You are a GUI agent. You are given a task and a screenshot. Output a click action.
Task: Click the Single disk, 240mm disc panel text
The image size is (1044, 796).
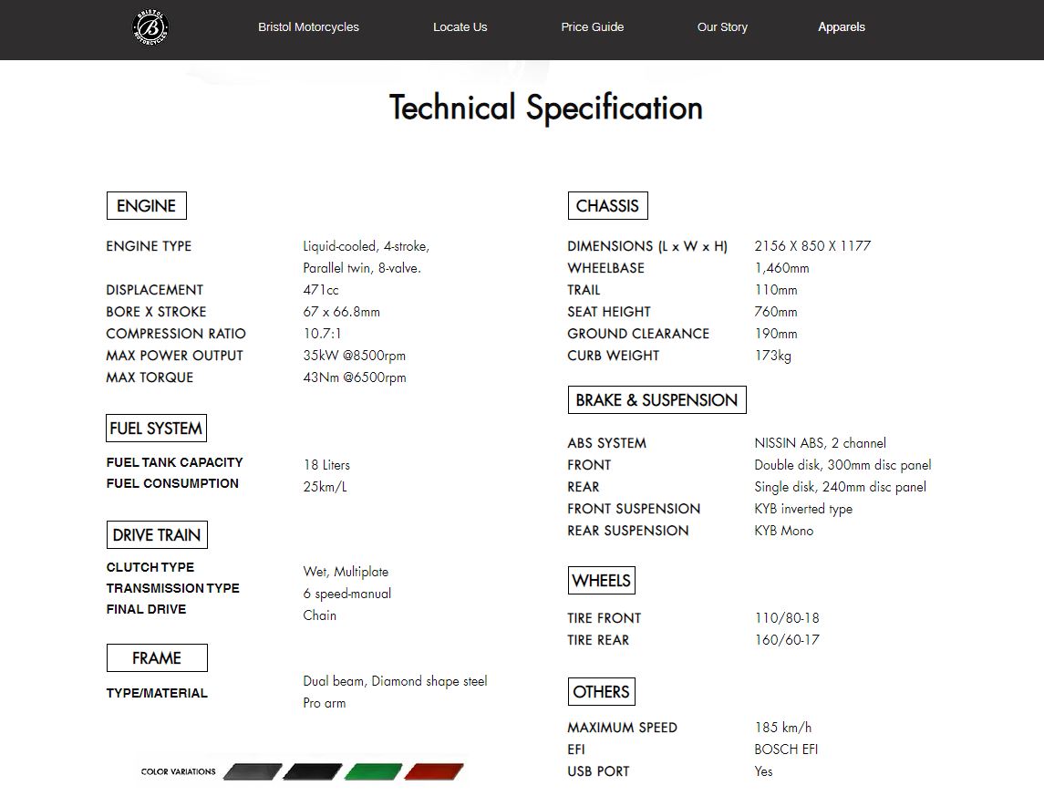click(841, 487)
